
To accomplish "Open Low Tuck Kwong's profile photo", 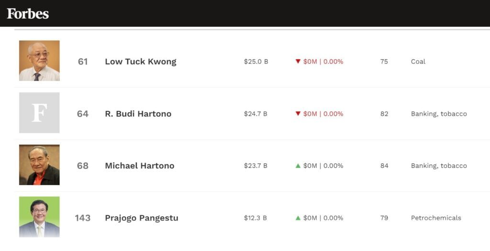I will [x=39, y=61].
